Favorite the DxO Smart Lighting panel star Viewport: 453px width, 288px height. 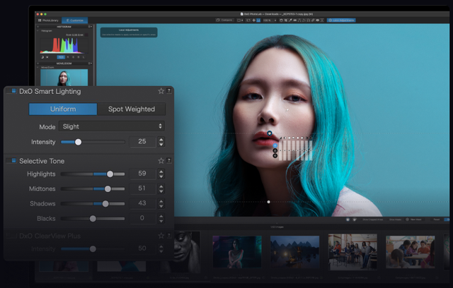pyautogui.click(x=161, y=91)
